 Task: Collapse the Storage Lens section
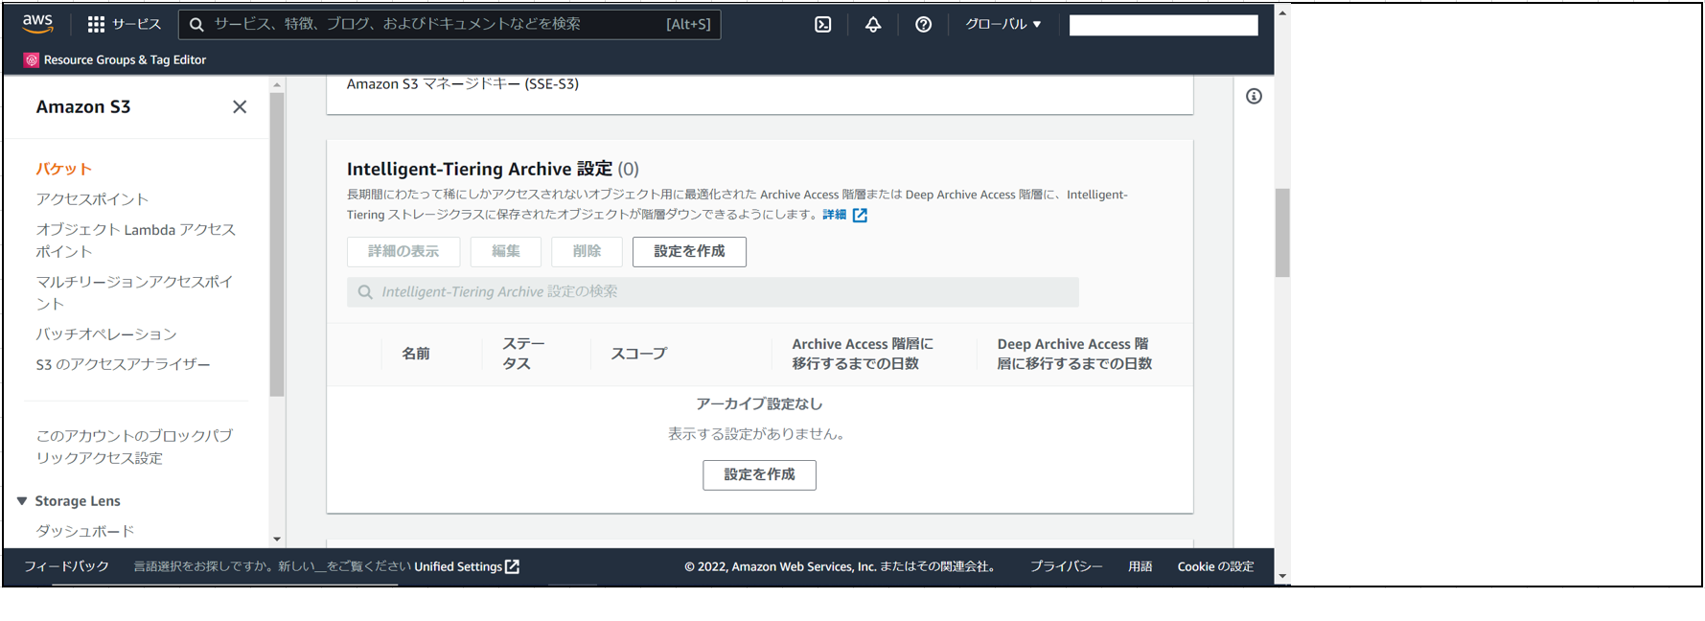point(22,501)
